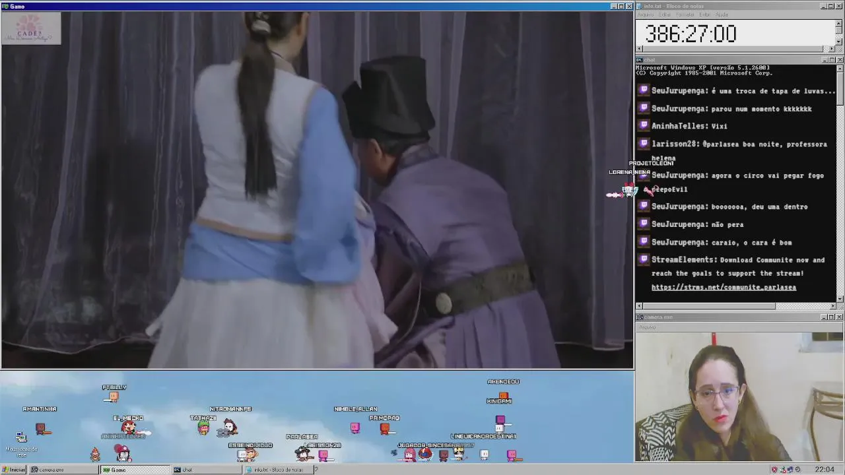Image resolution: width=845 pixels, height=475 pixels.
Task: Click the AninhaTelles username in chat
Action: pyautogui.click(x=679, y=126)
